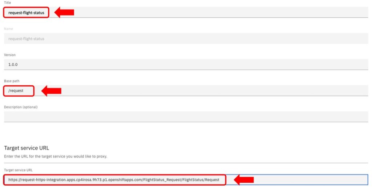Click the disabled Name field
The image size is (372, 190).
coord(186,39)
